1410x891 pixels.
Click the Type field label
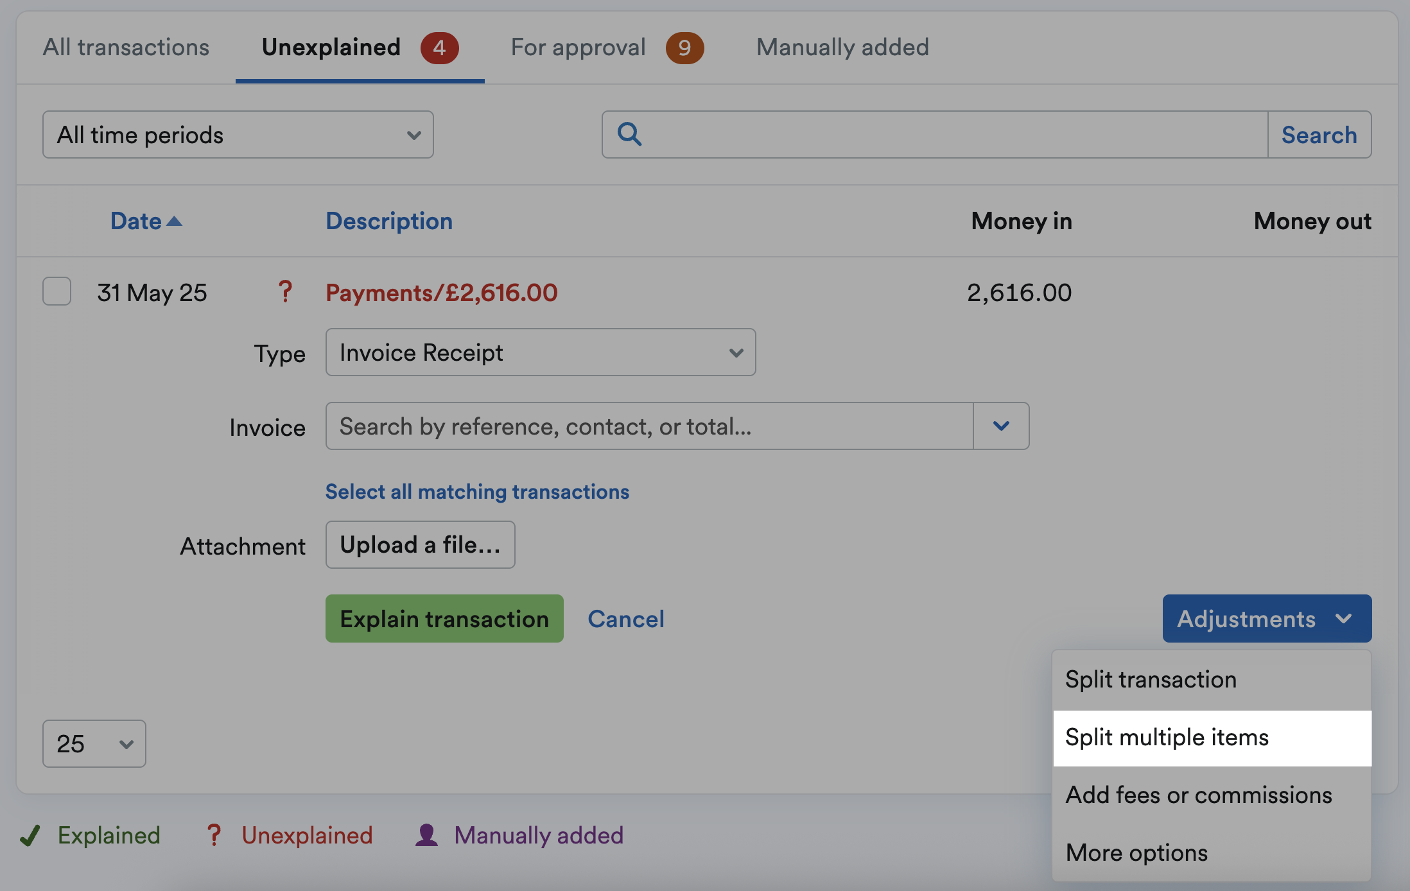279,354
